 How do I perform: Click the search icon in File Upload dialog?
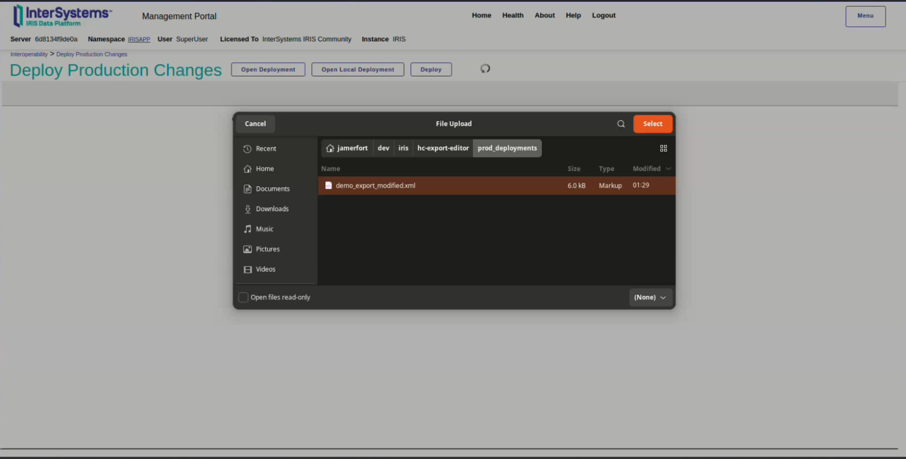(621, 124)
